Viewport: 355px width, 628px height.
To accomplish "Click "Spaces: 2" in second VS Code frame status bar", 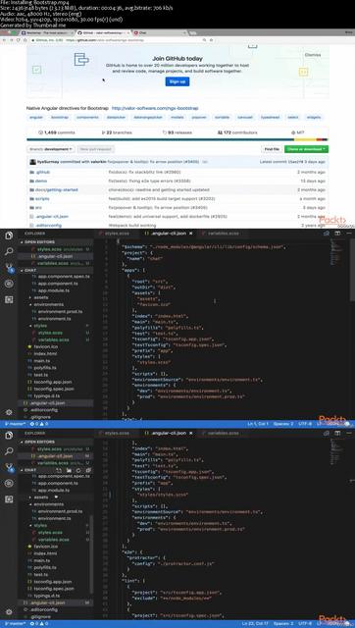I will (283, 623).
